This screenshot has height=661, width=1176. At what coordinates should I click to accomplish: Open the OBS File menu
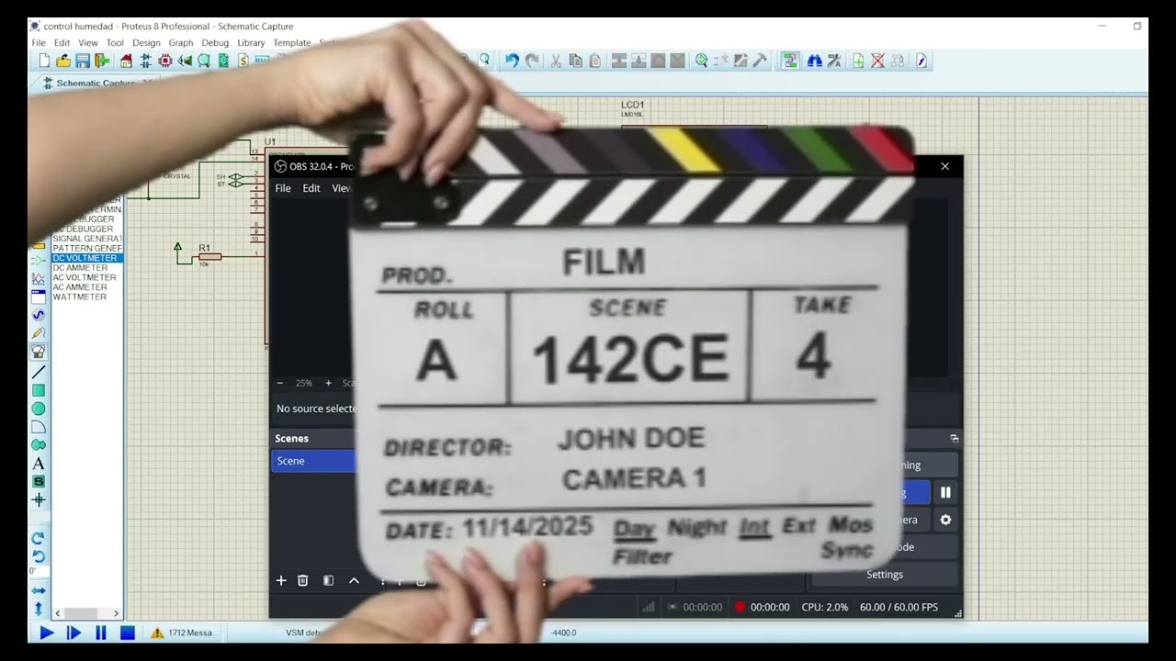coord(283,188)
